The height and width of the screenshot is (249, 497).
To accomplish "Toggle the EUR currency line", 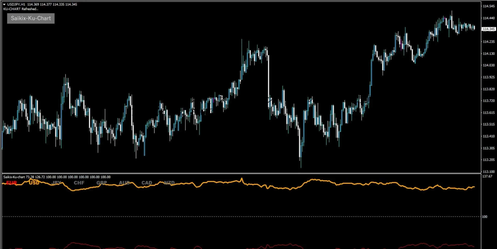I will click(x=11, y=183).
